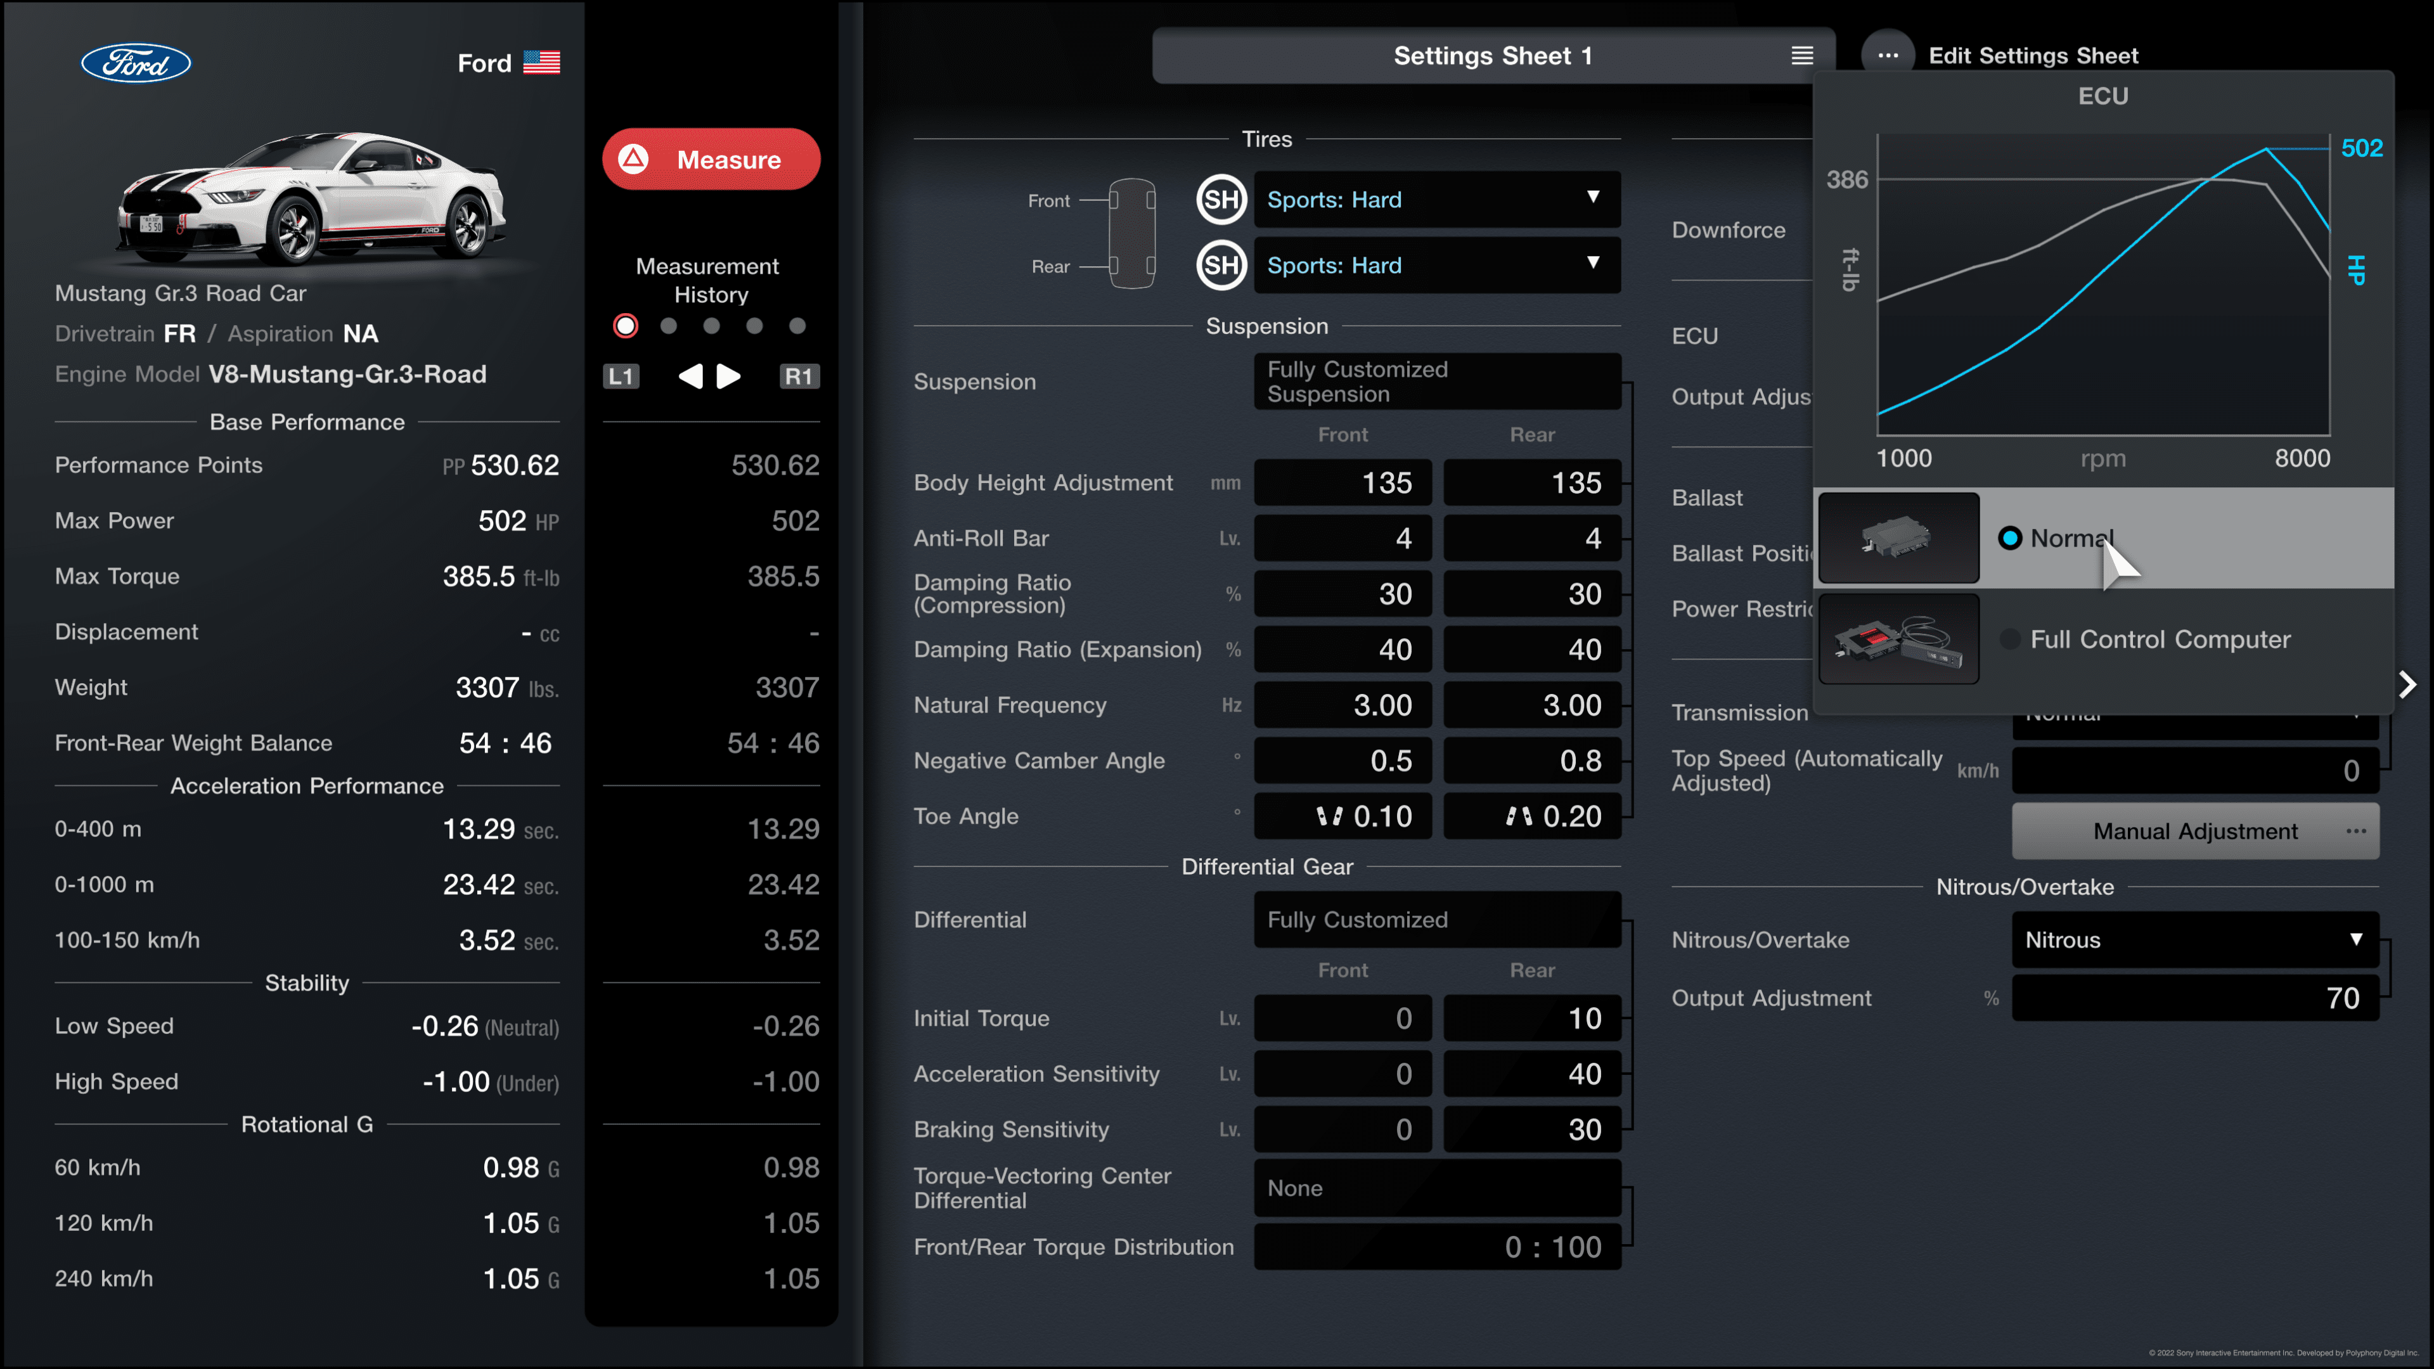Edit the Top Speed km/h value field

click(2195, 771)
